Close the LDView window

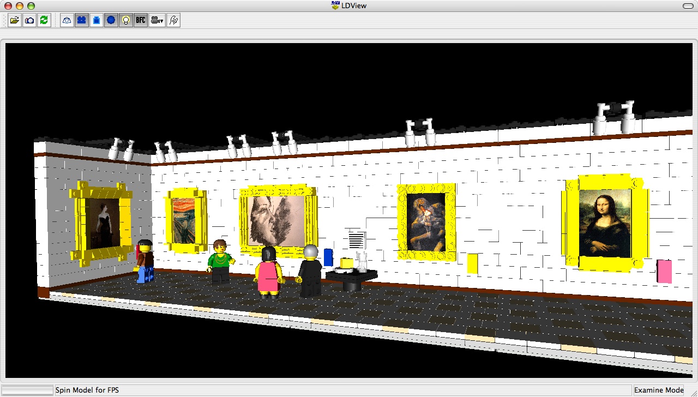coord(8,6)
